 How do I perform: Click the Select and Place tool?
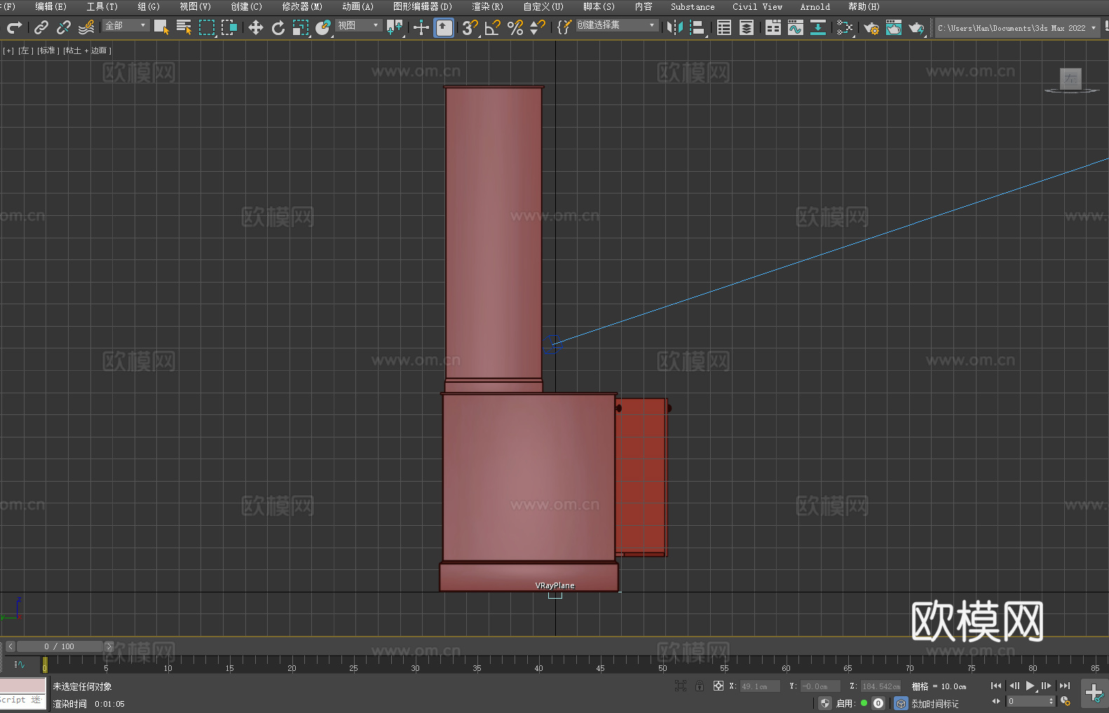click(323, 27)
